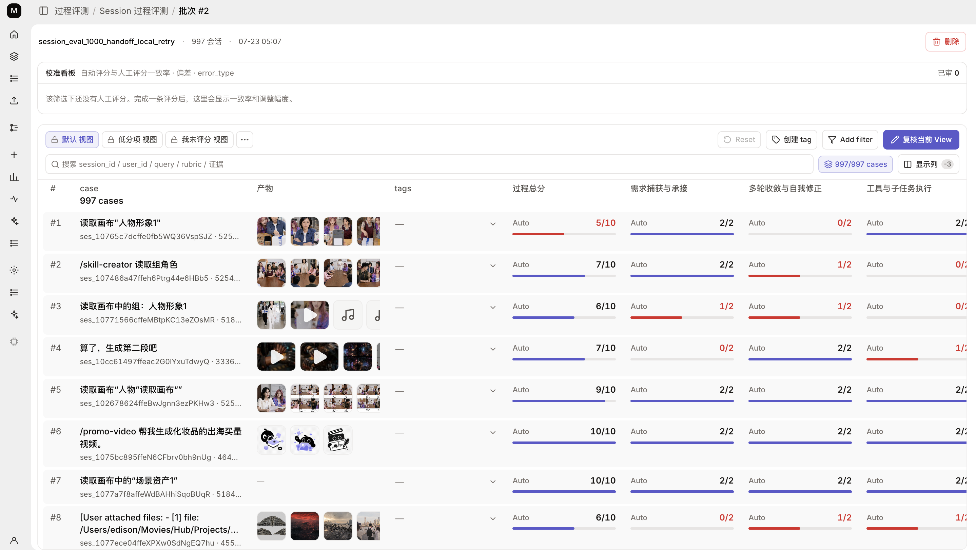Play the video thumbnail in case #3
The height and width of the screenshot is (550, 976).
310,315
